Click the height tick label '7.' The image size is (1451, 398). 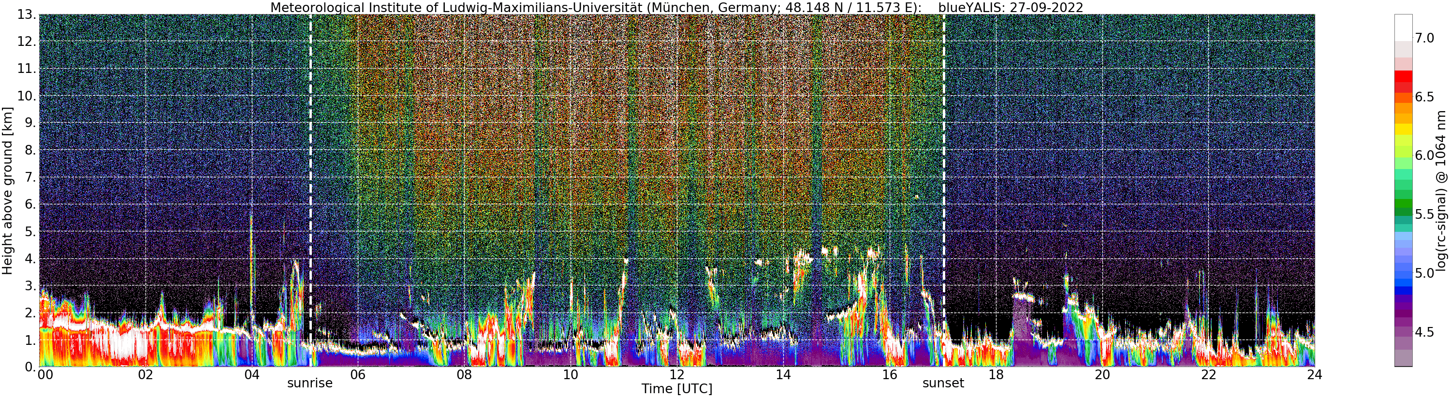tap(30, 177)
